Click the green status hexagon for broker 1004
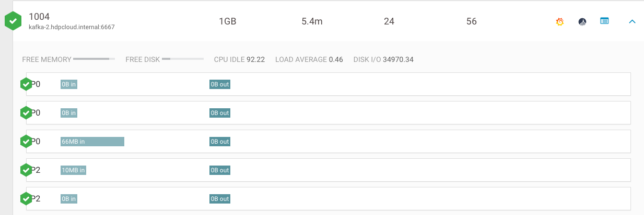This screenshot has height=215, width=644. (13, 21)
